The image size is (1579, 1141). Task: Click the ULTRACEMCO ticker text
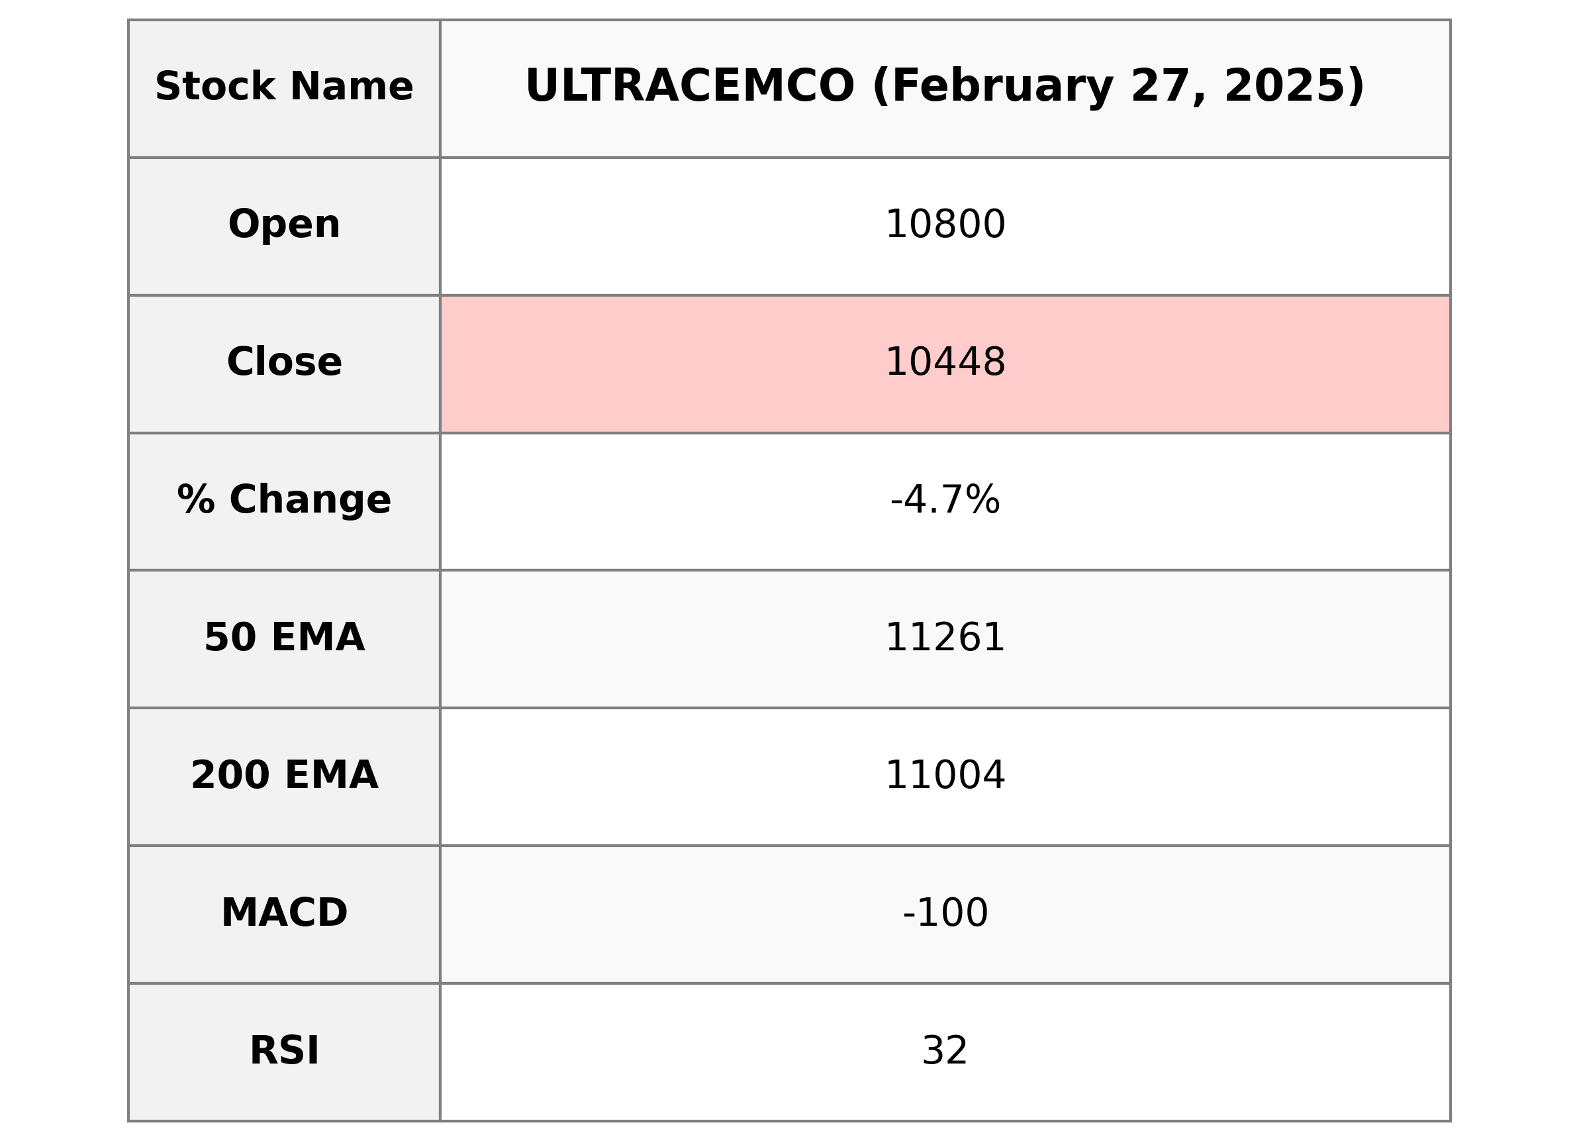[689, 87]
